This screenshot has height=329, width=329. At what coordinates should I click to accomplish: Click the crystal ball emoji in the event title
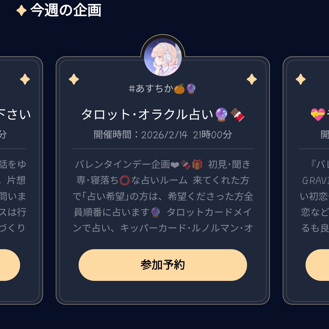pyautogui.click(x=221, y=115)
